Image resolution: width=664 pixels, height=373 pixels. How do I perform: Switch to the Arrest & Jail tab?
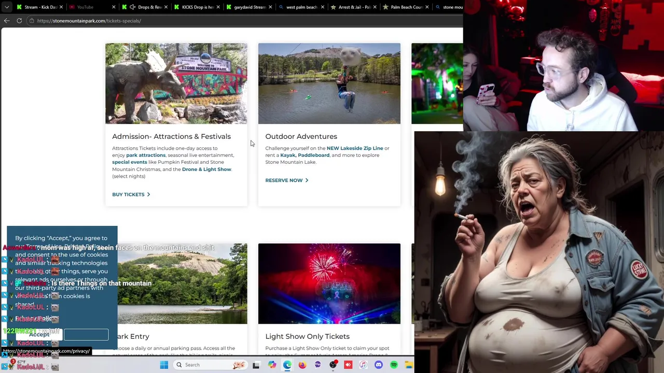354,7
